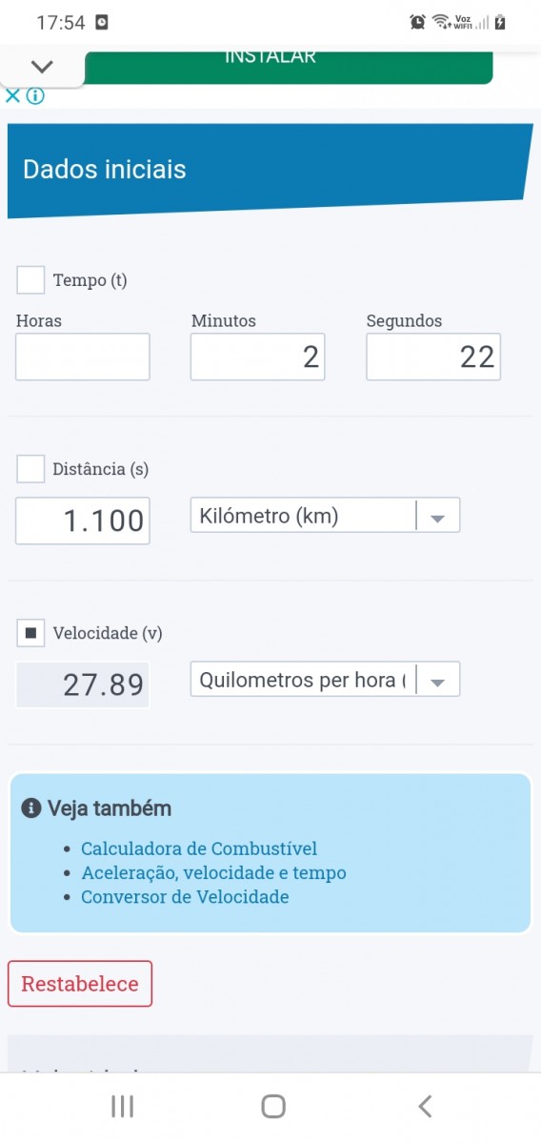Focus the Horas input field
This screenshot has height=1144, width=541.
83,357
